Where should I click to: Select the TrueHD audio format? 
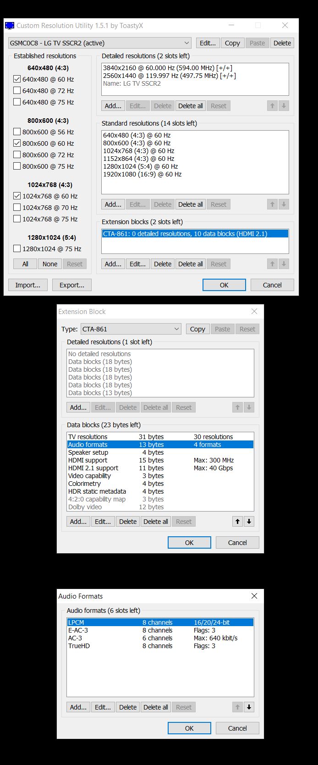point(160,646)
